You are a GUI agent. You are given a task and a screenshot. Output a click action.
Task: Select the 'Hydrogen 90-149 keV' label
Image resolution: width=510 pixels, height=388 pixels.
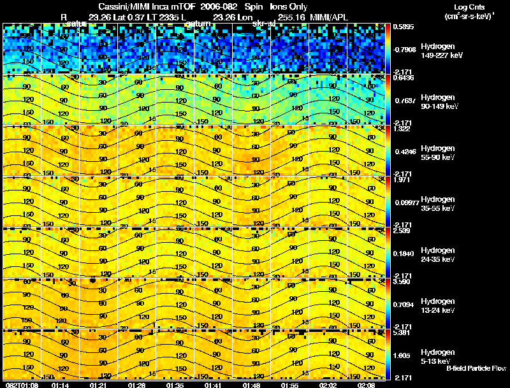click(x=439, y=102)
